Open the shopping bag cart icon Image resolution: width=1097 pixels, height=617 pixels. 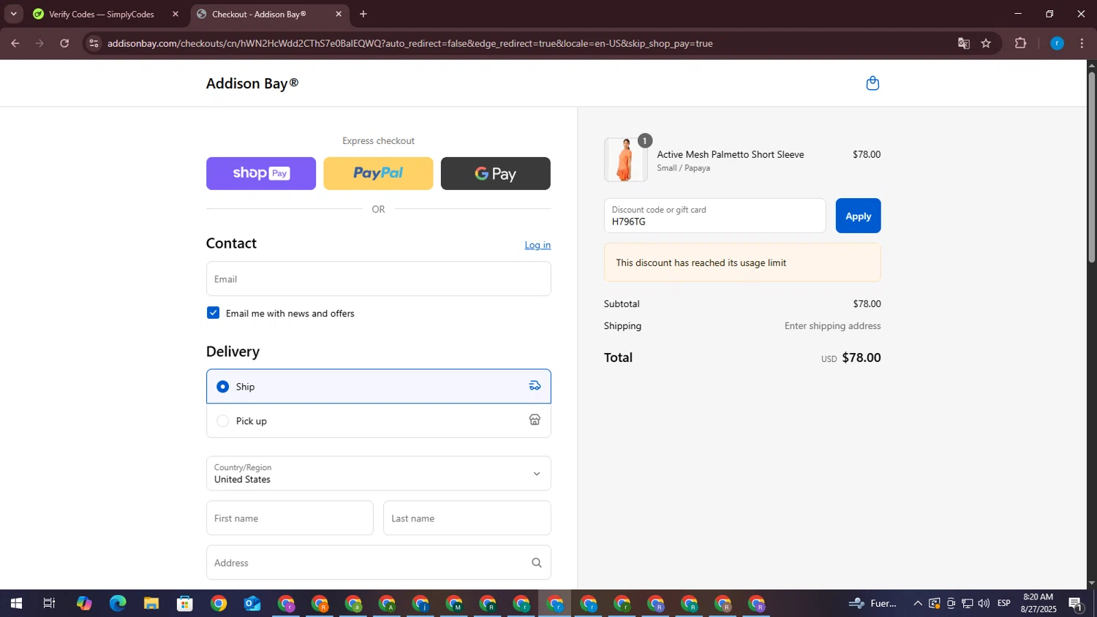872,83
